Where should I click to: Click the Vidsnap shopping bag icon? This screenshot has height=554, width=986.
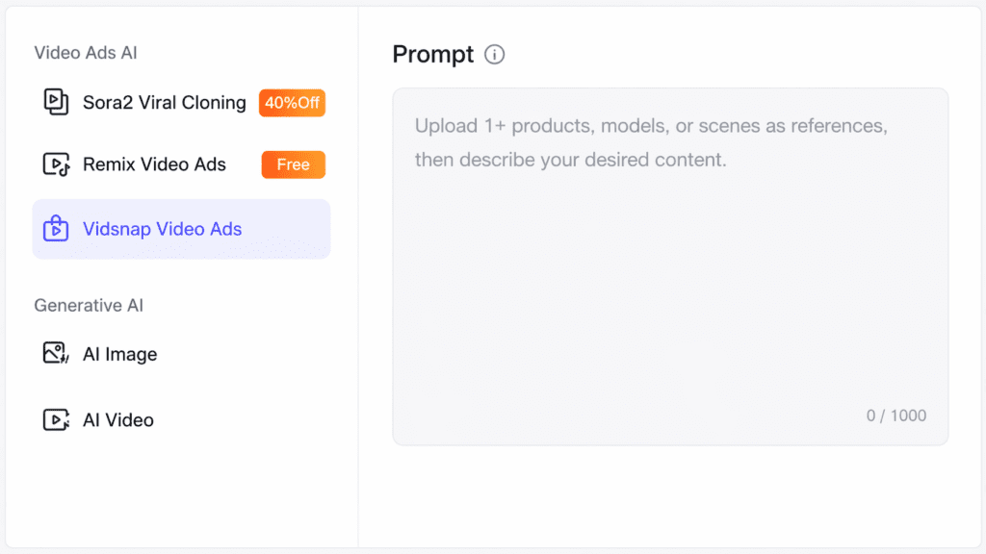coord(57,229)
